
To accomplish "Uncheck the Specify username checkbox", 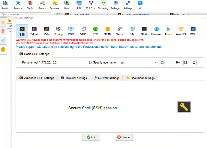I will 91,63.
